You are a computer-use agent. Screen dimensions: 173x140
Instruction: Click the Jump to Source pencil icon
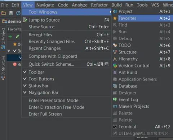coord(25,20)
